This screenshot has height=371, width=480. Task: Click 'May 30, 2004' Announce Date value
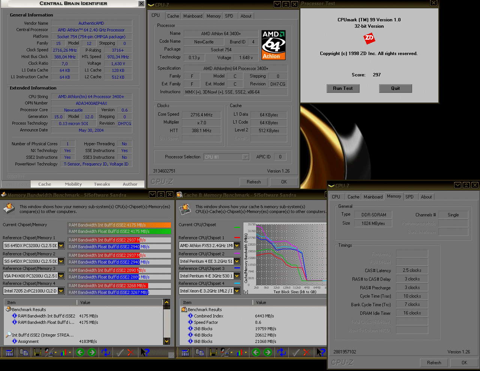pyautogui.click(x=91, y=130)
